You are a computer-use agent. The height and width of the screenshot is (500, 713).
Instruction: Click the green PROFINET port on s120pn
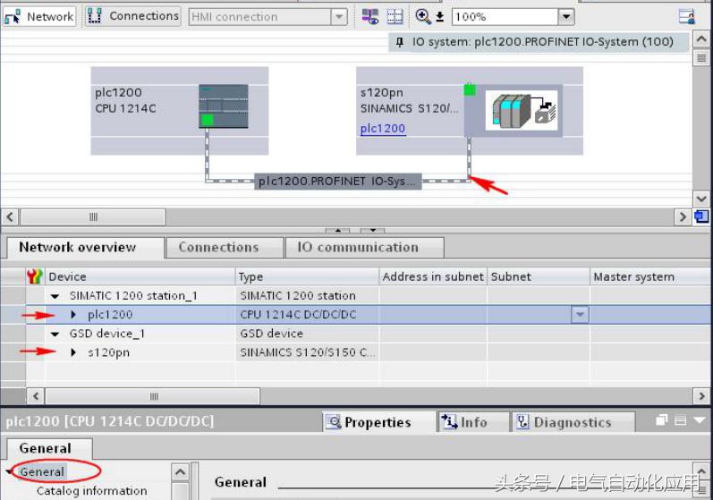(x=470, y=89)
